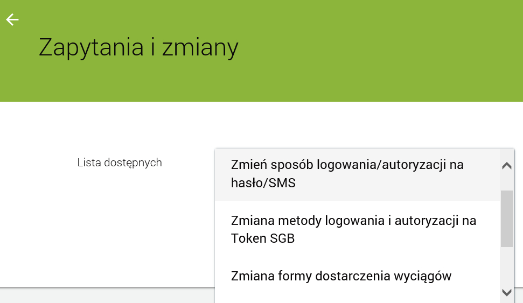This screenshot has width=523, height=303.
Task: Click the scrollbar track below the thumb
Action: pyautogui.click(x=506, y=266)
